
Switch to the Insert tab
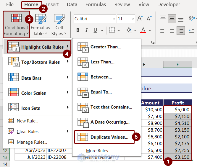(52, 4)
